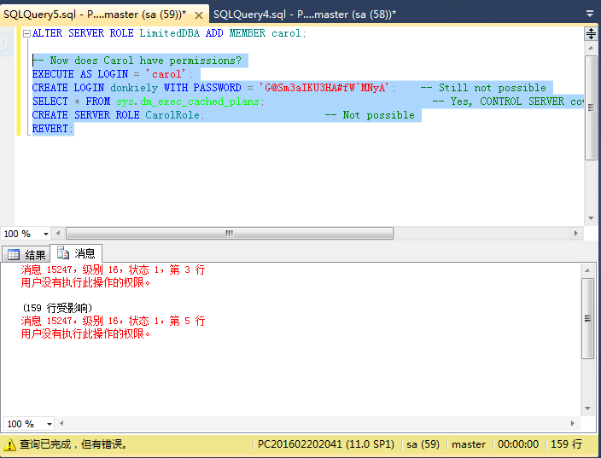
Task: Click the editor vertical scrollbar thumb
Action: [591, 107]
